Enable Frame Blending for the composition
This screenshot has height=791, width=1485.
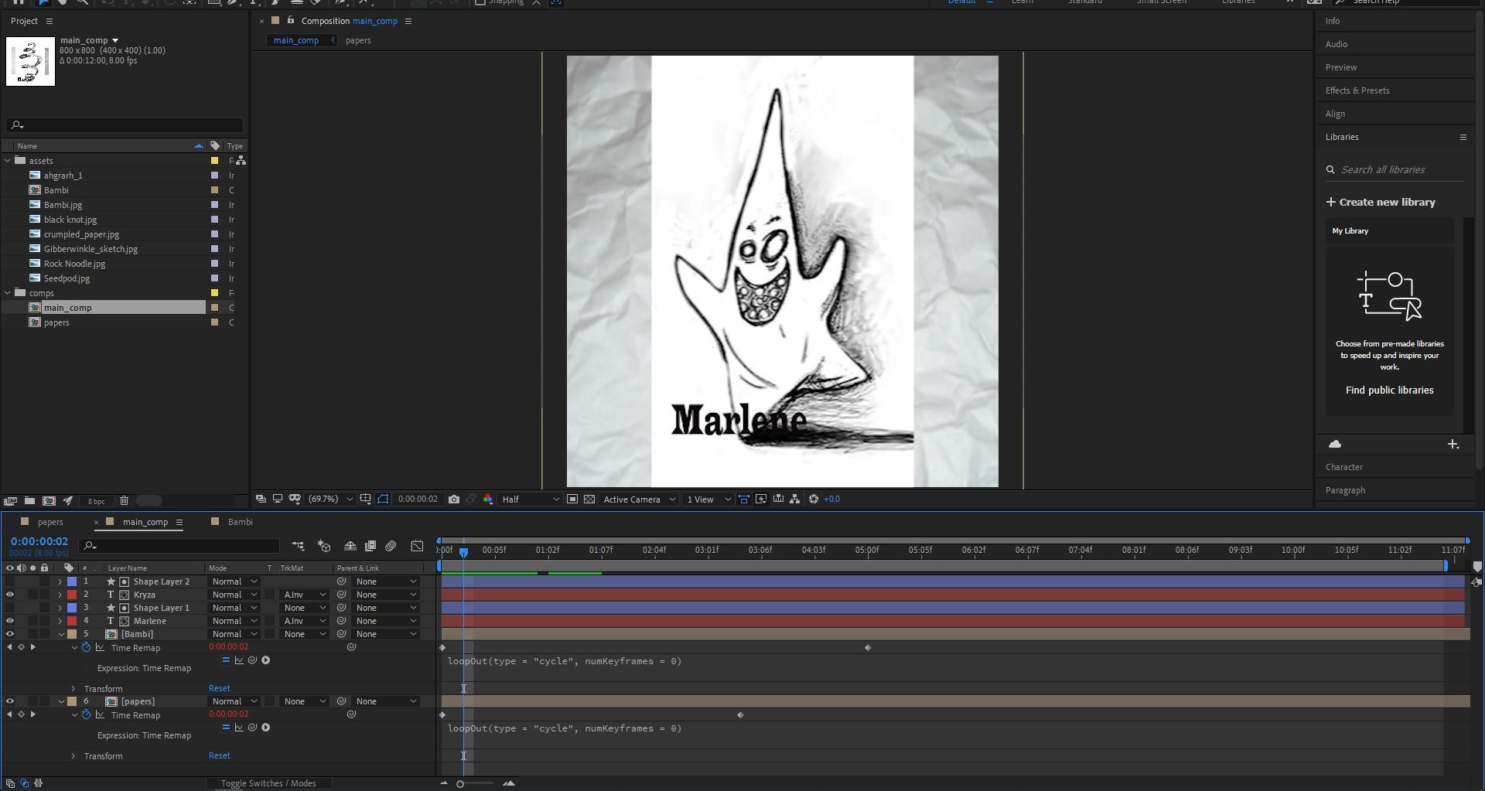[x=370, y=547]
